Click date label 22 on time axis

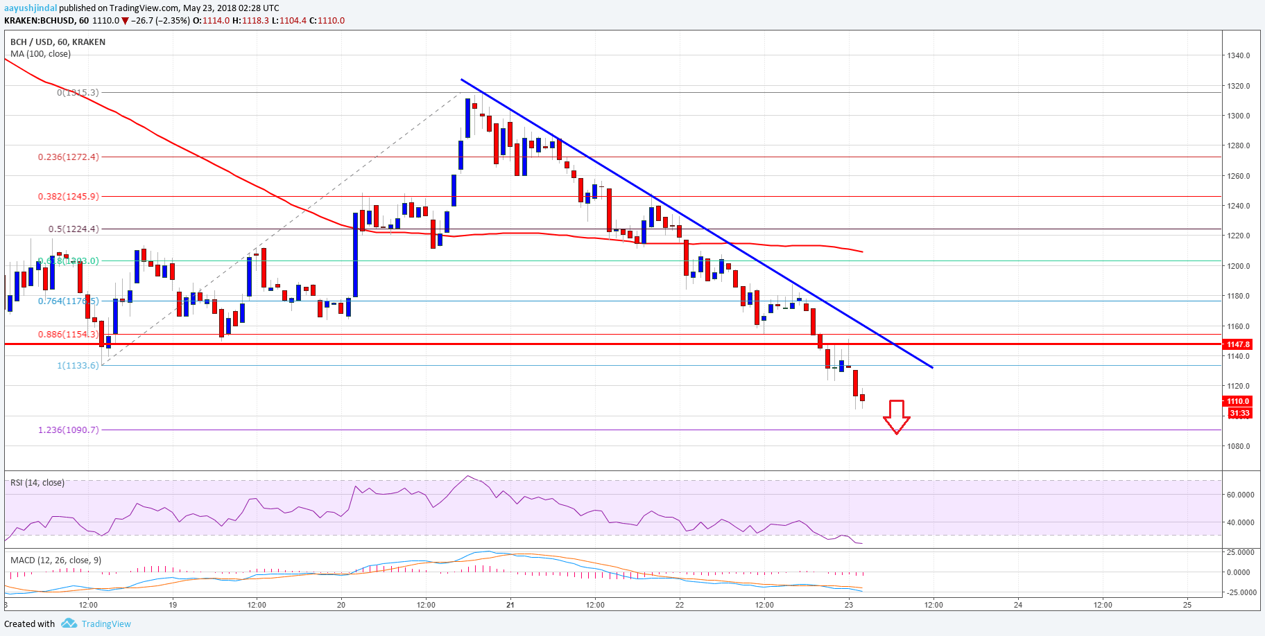680,605
